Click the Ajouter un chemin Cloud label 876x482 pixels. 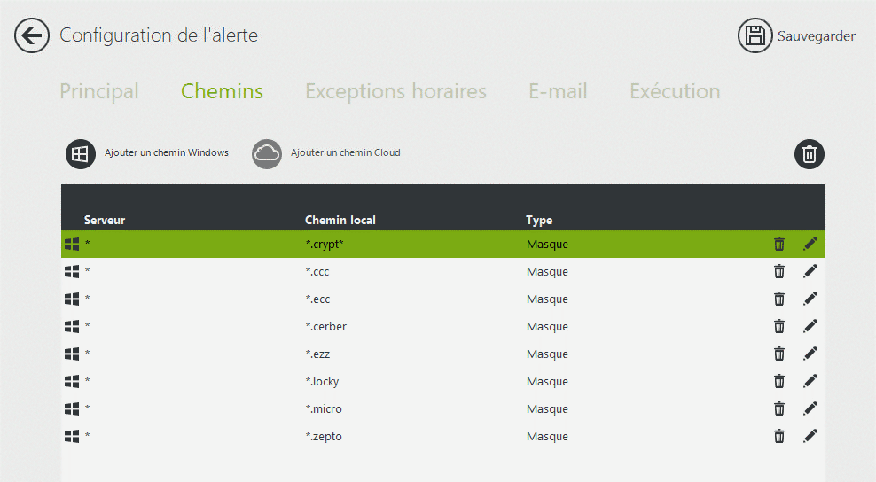pos(345,152)
